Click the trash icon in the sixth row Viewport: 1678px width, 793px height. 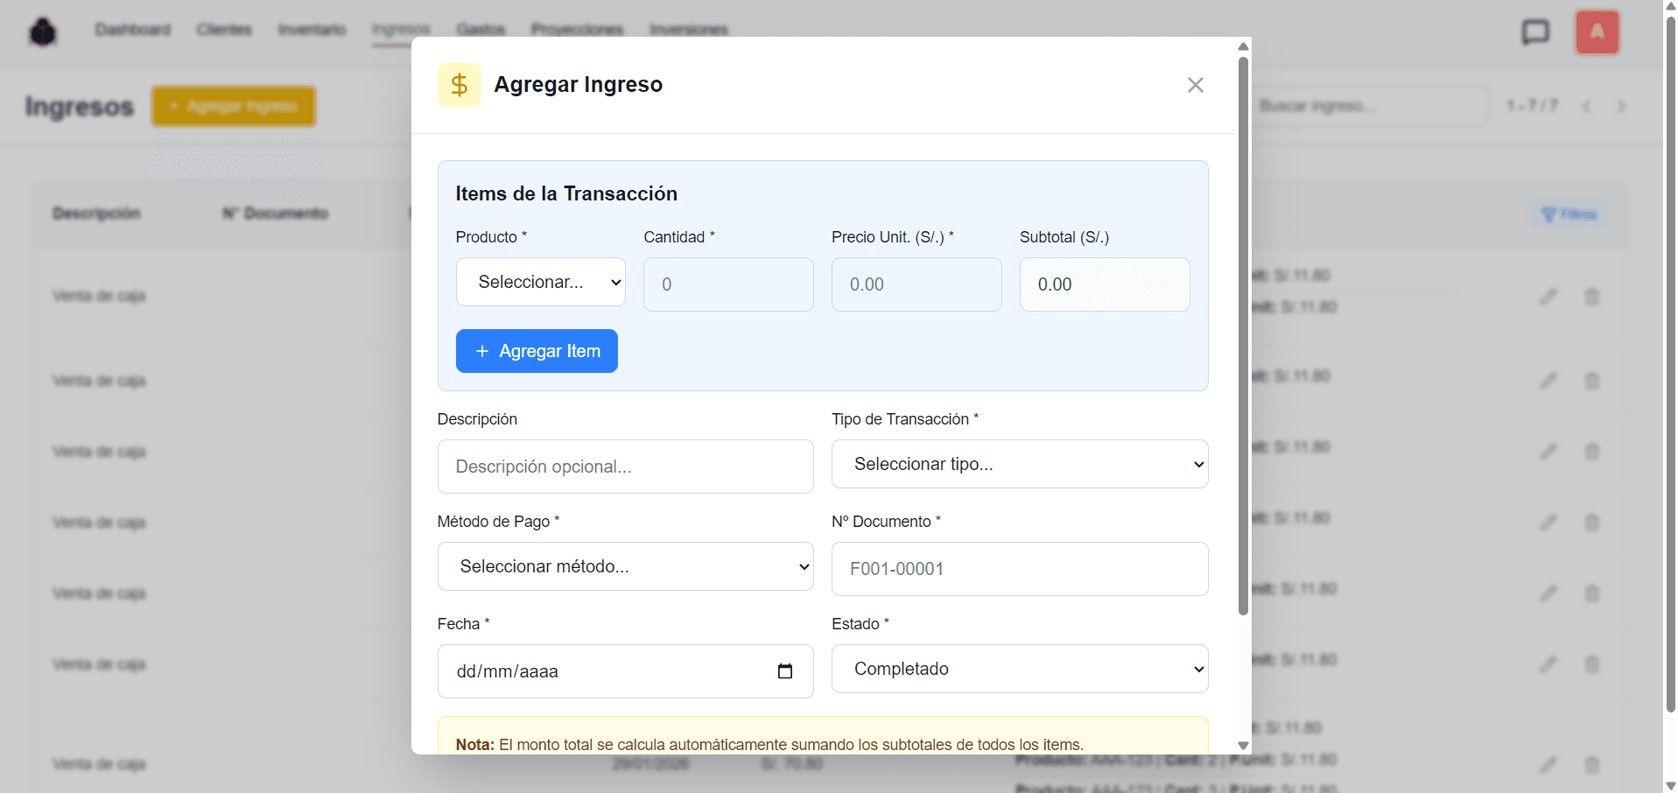click(1592, 664)
